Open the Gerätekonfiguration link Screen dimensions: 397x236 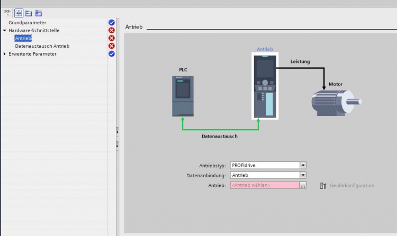point(352,185)
